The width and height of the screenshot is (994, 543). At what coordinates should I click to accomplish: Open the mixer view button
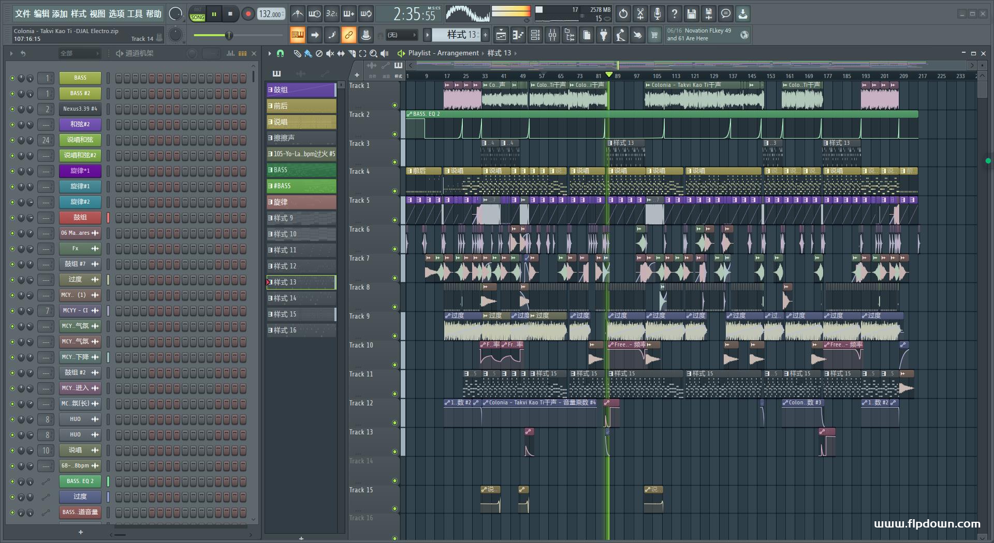(552, 35)
